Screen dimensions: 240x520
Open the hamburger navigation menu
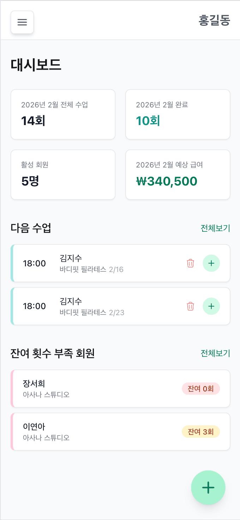coord(22,22)
